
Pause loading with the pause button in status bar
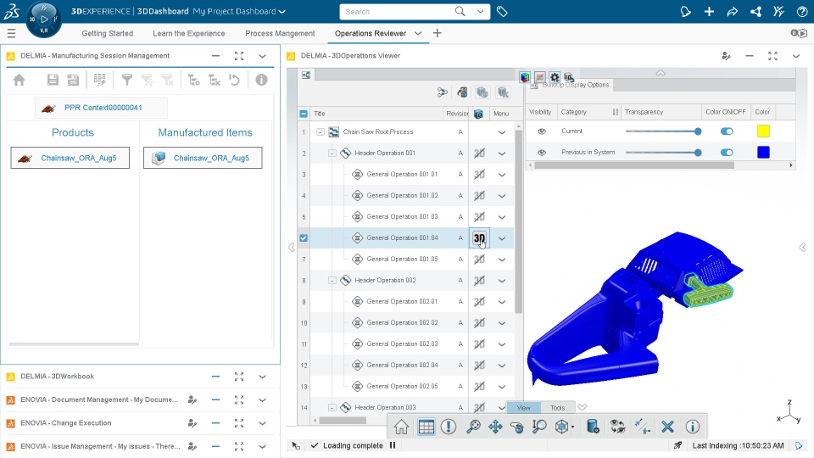point(393,445)
